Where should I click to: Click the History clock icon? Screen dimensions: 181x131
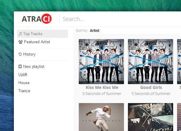click(20, 54)
